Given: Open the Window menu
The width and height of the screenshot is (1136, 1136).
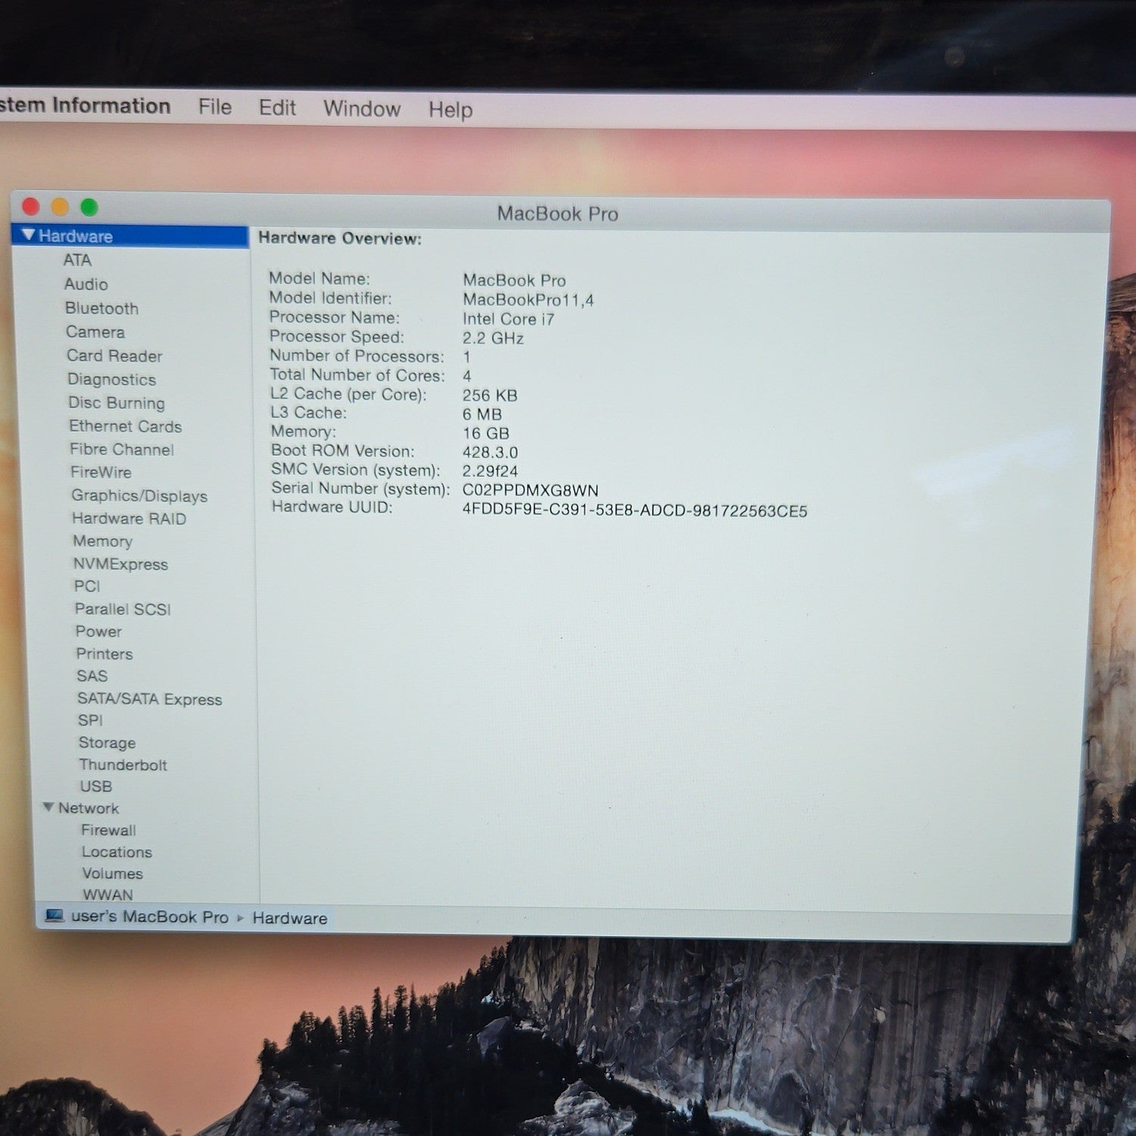Looking at the screenshot, I should tap(362, 108).
